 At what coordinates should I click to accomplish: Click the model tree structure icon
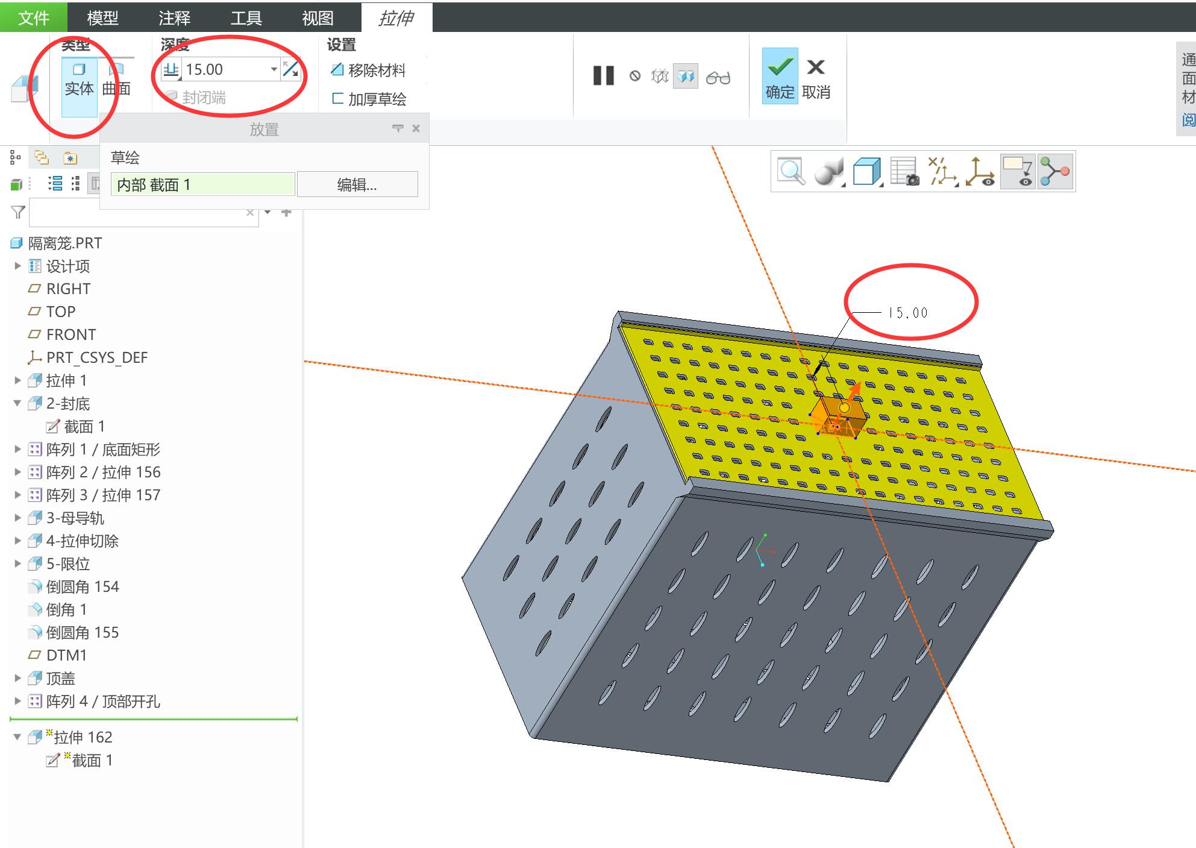tap(16, 158)
